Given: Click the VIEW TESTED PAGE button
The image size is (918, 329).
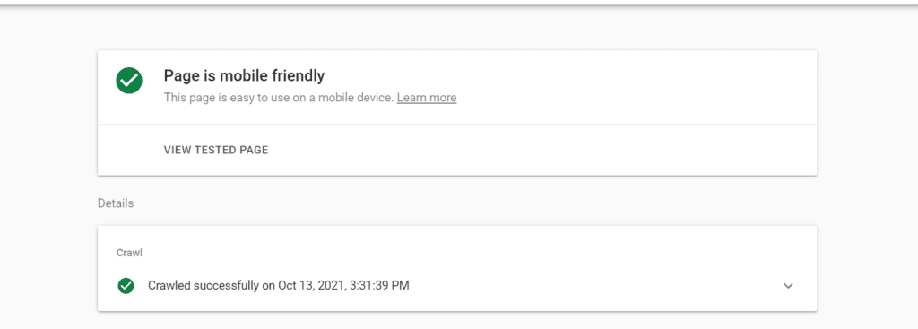Looking at the screenshot, I should pyautogui.click(x=216, y=150).
